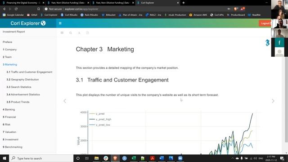Open Preface in sidebar
Viewport: 288px width, 162px height.
pos(7,42)
